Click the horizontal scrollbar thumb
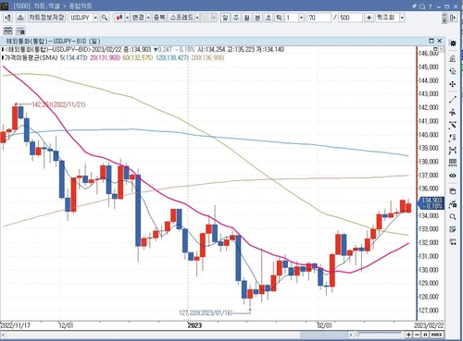 pos(323,335)
